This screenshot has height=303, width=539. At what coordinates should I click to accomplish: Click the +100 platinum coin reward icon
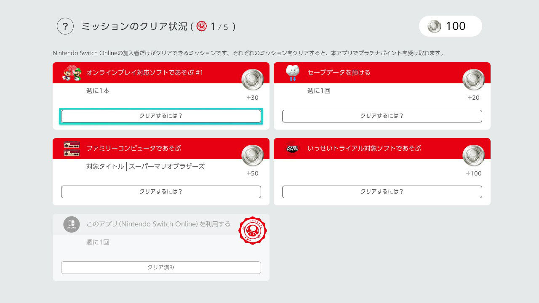[473, 155]
